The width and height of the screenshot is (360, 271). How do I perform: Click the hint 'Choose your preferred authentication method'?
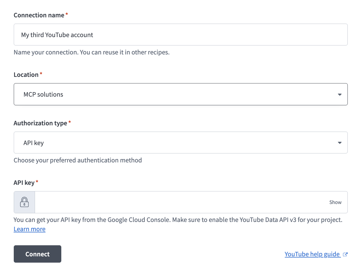click(78, 160)
